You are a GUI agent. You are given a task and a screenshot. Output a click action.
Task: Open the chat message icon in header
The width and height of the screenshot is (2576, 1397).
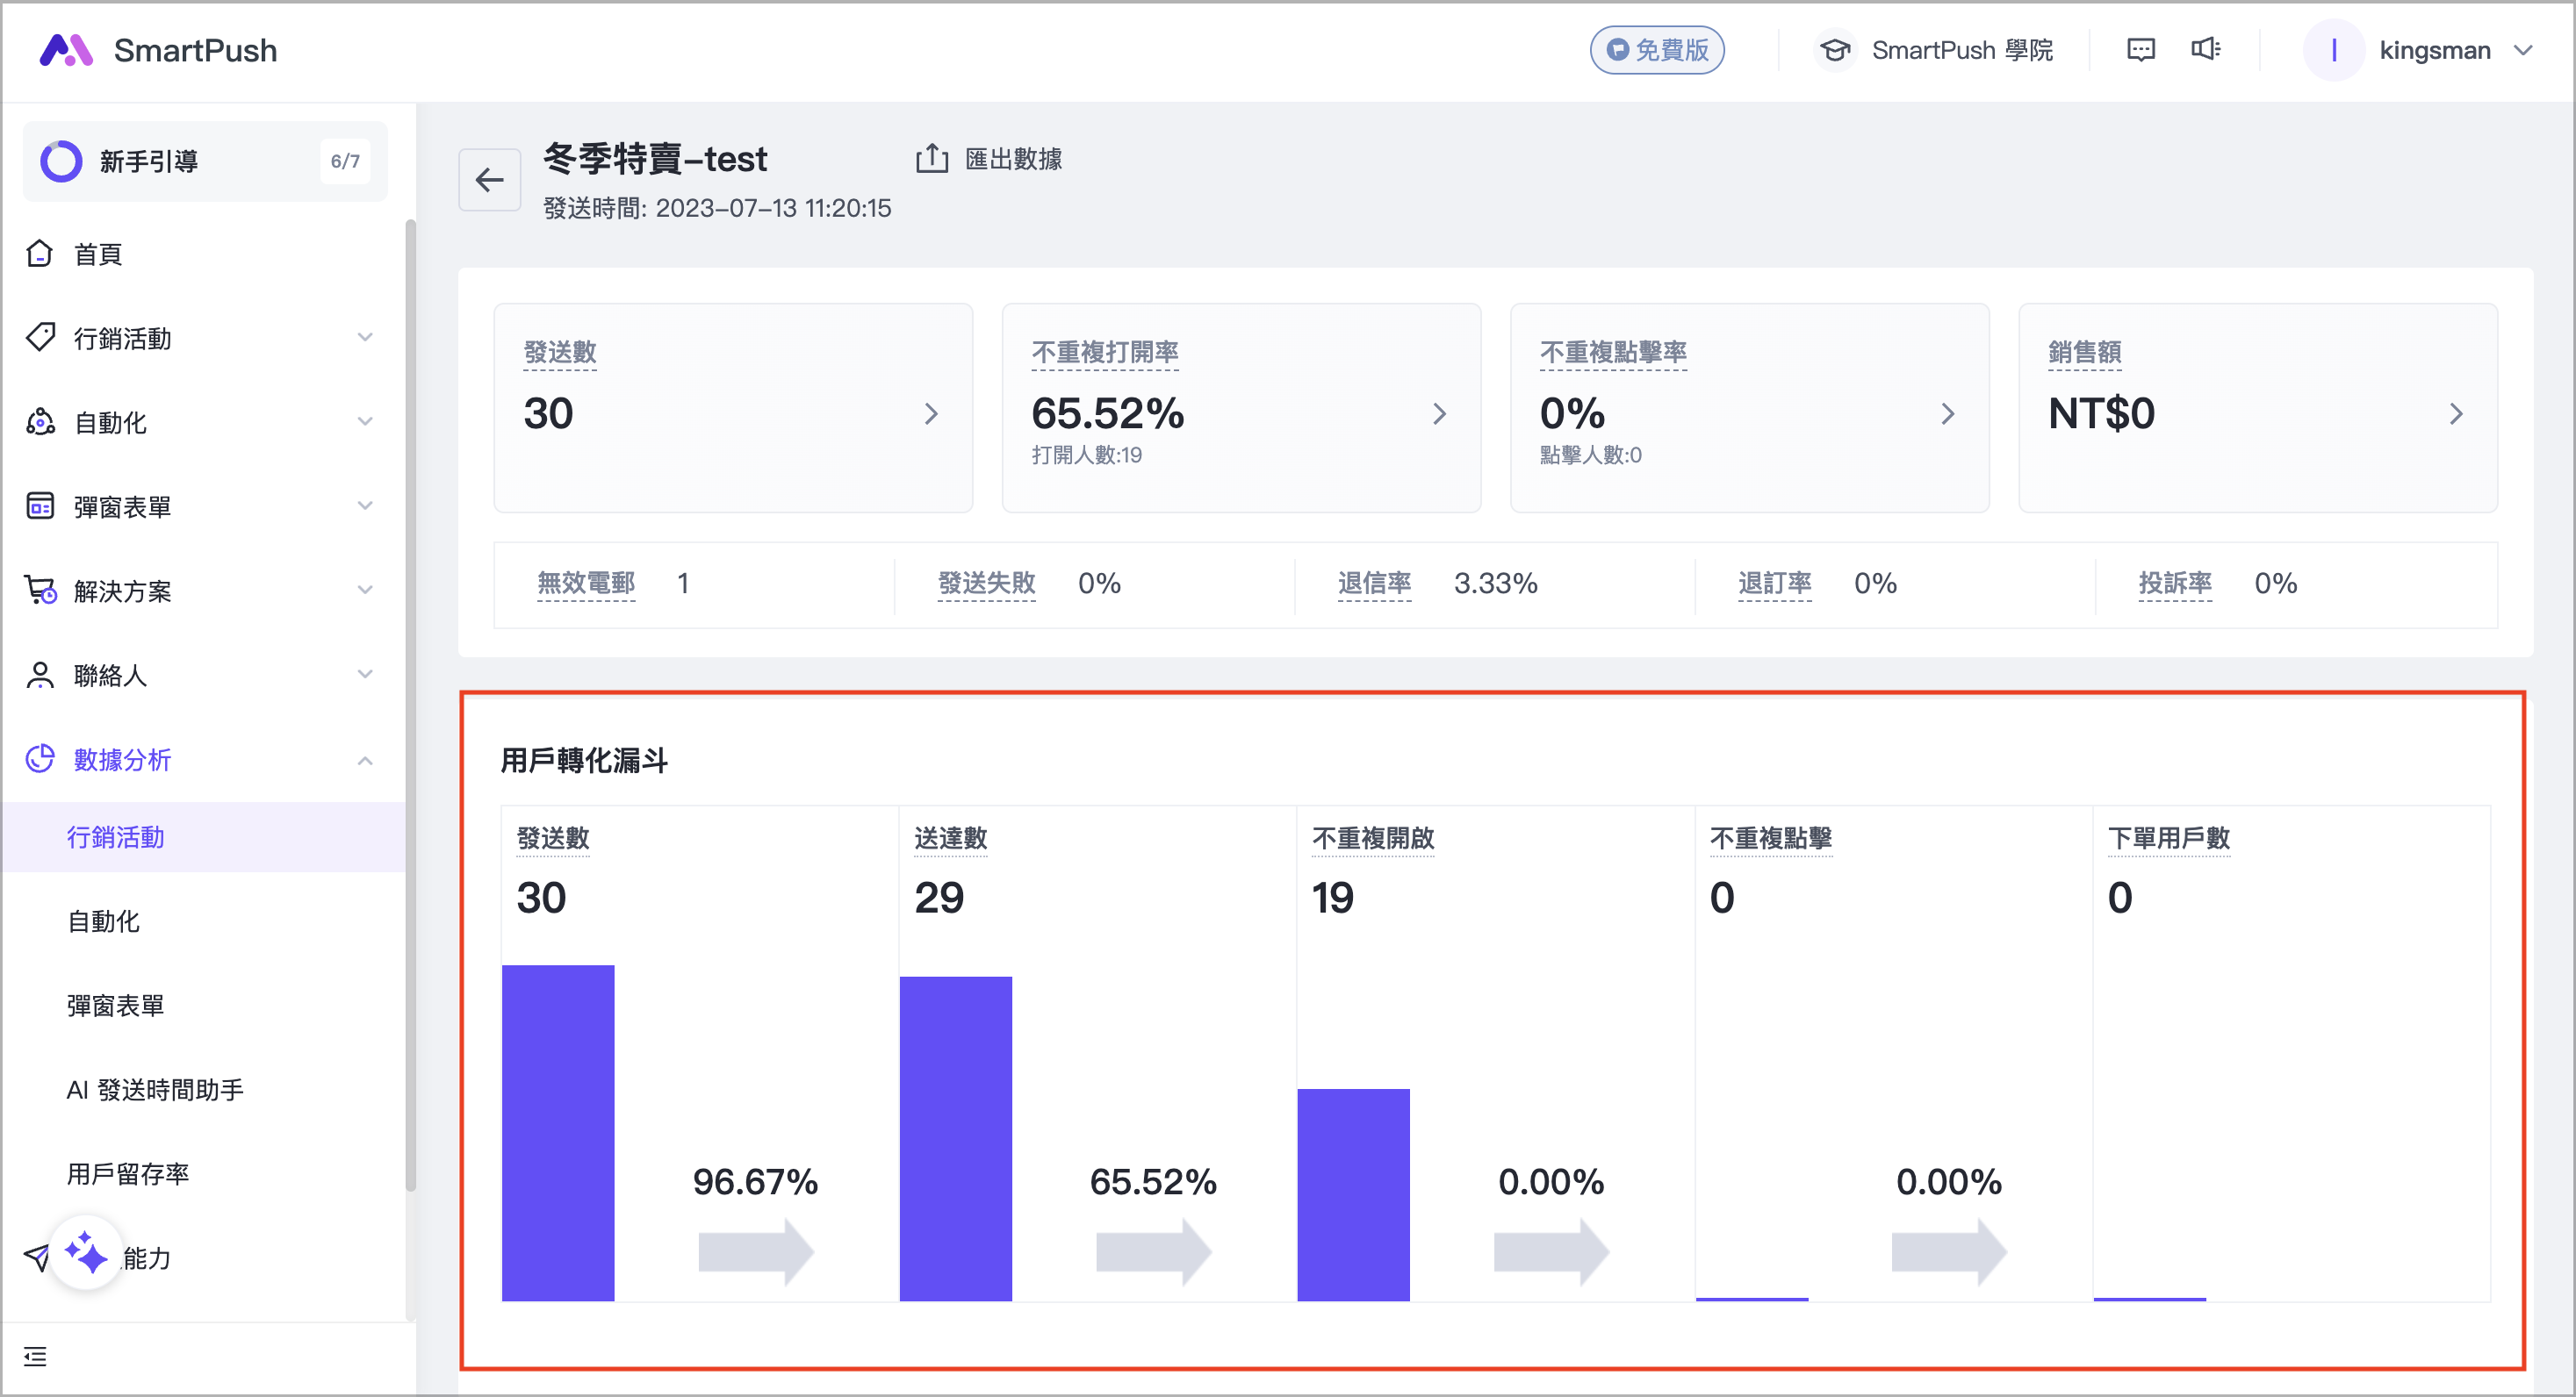[x=2140, y=50]
